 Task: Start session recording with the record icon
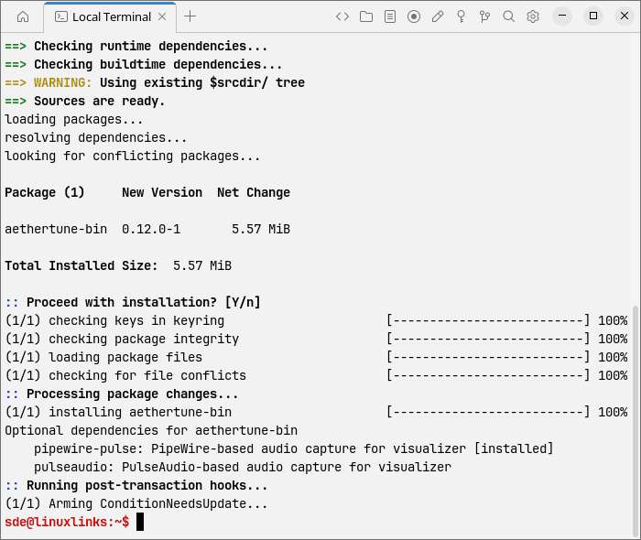414,16
